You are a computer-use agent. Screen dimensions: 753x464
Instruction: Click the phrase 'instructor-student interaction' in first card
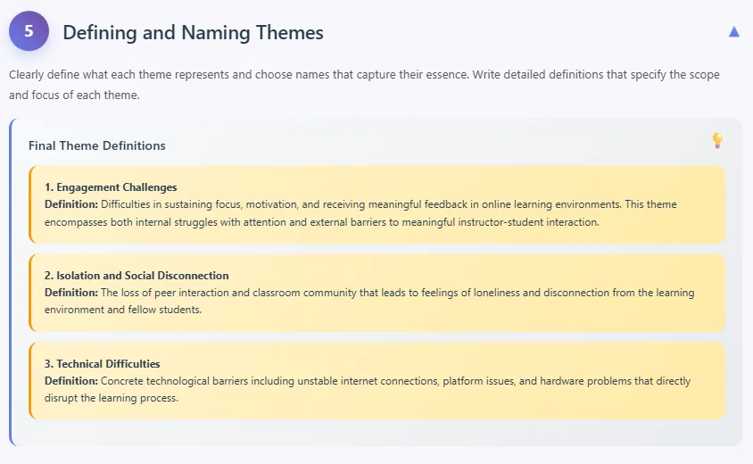[x=525, y=221]
